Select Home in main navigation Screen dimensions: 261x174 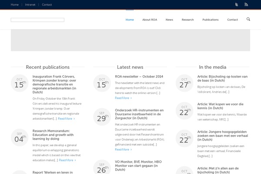[x=130, y=20]
